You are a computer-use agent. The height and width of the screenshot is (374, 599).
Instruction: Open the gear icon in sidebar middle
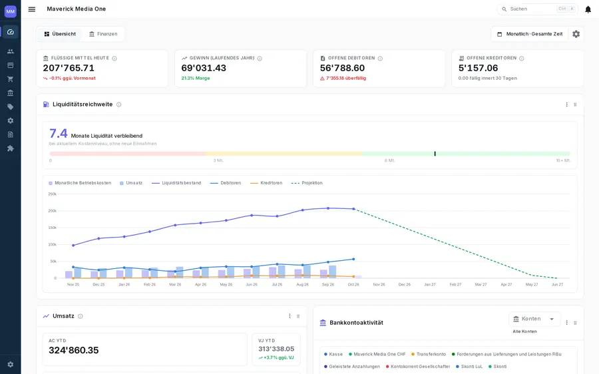[x=10, y=120]
